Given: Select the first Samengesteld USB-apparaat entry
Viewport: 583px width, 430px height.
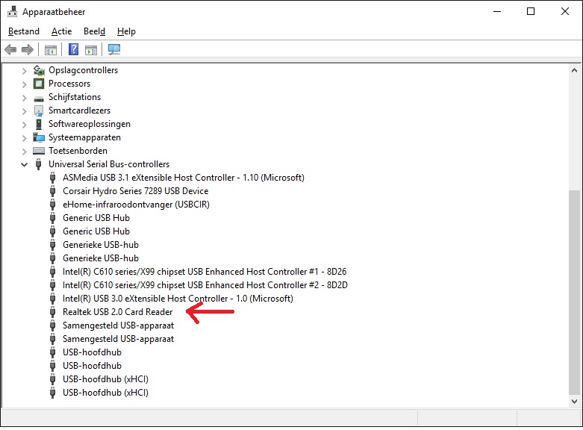Looking at the screenshot, I should (118, 325).
